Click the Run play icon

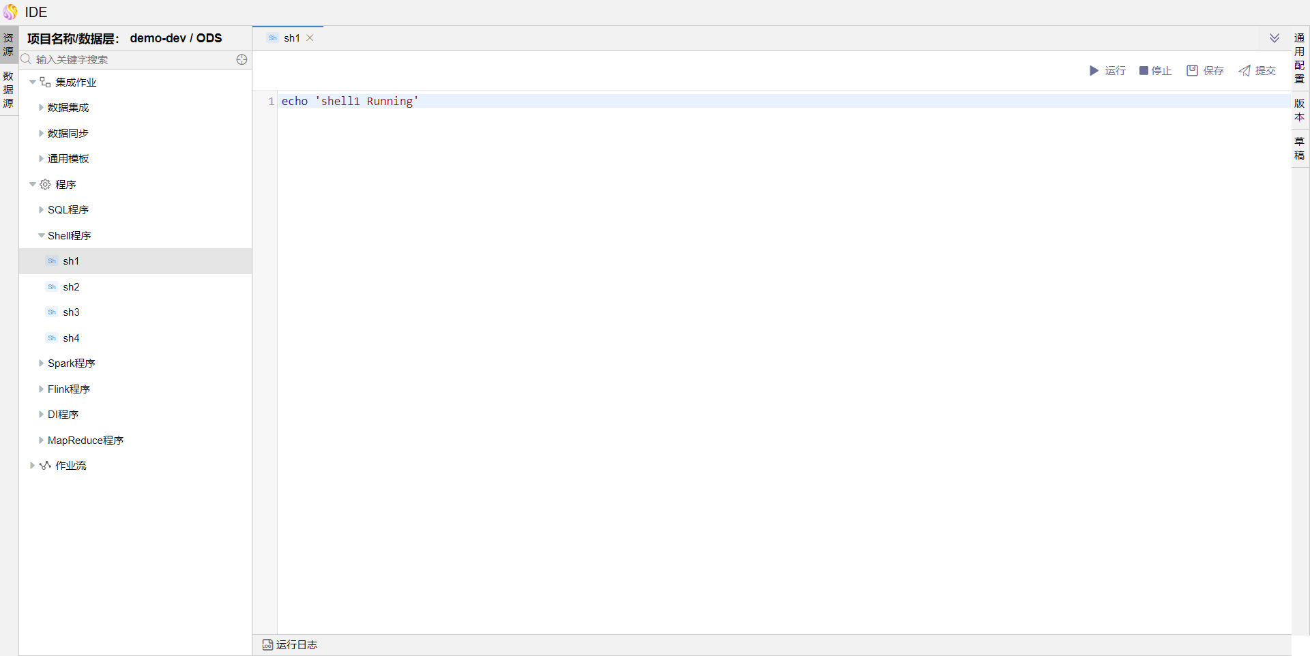tap(1094, 71)
